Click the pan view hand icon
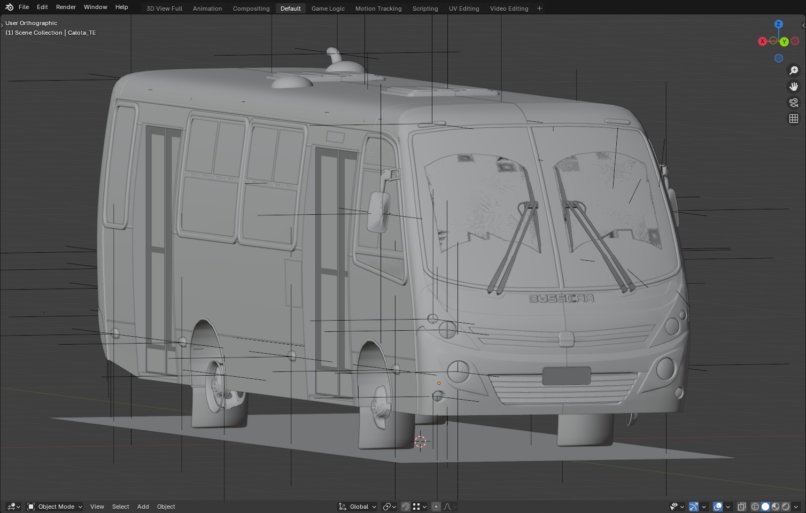The image size is (806, 513). [794, 87]
